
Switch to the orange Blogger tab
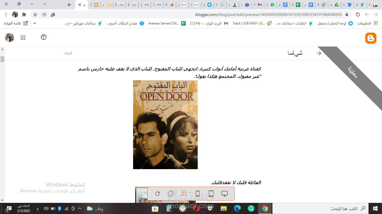[x=96, y=5]
